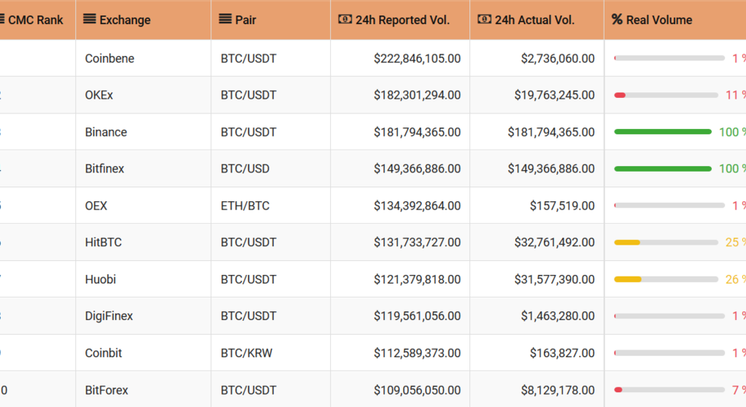This screenshot has height=407, width=746.
Task: Sort by CMC Rank column header
Action: click(37, 19)
